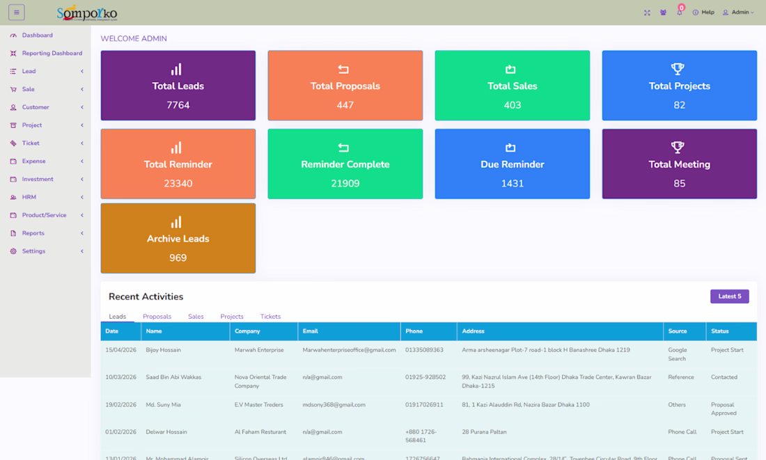766x460 pixels.
Task: Expand the Expense submenu chevron
Action: pyautogui.click(x=82, y=161)
